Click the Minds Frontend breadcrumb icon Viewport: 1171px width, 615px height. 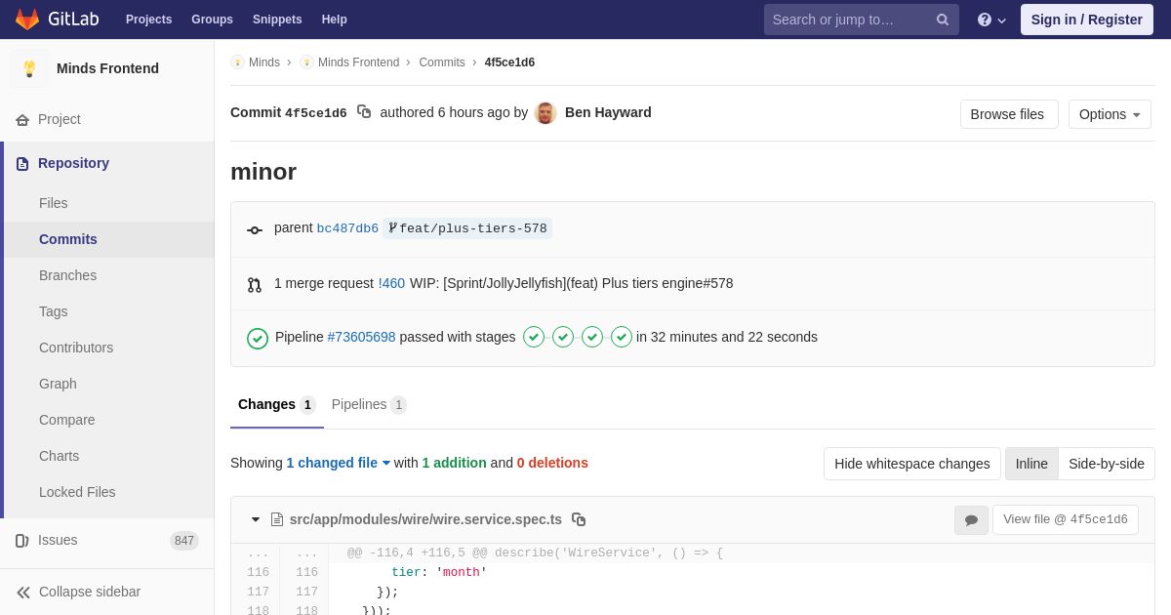[306, 62]
